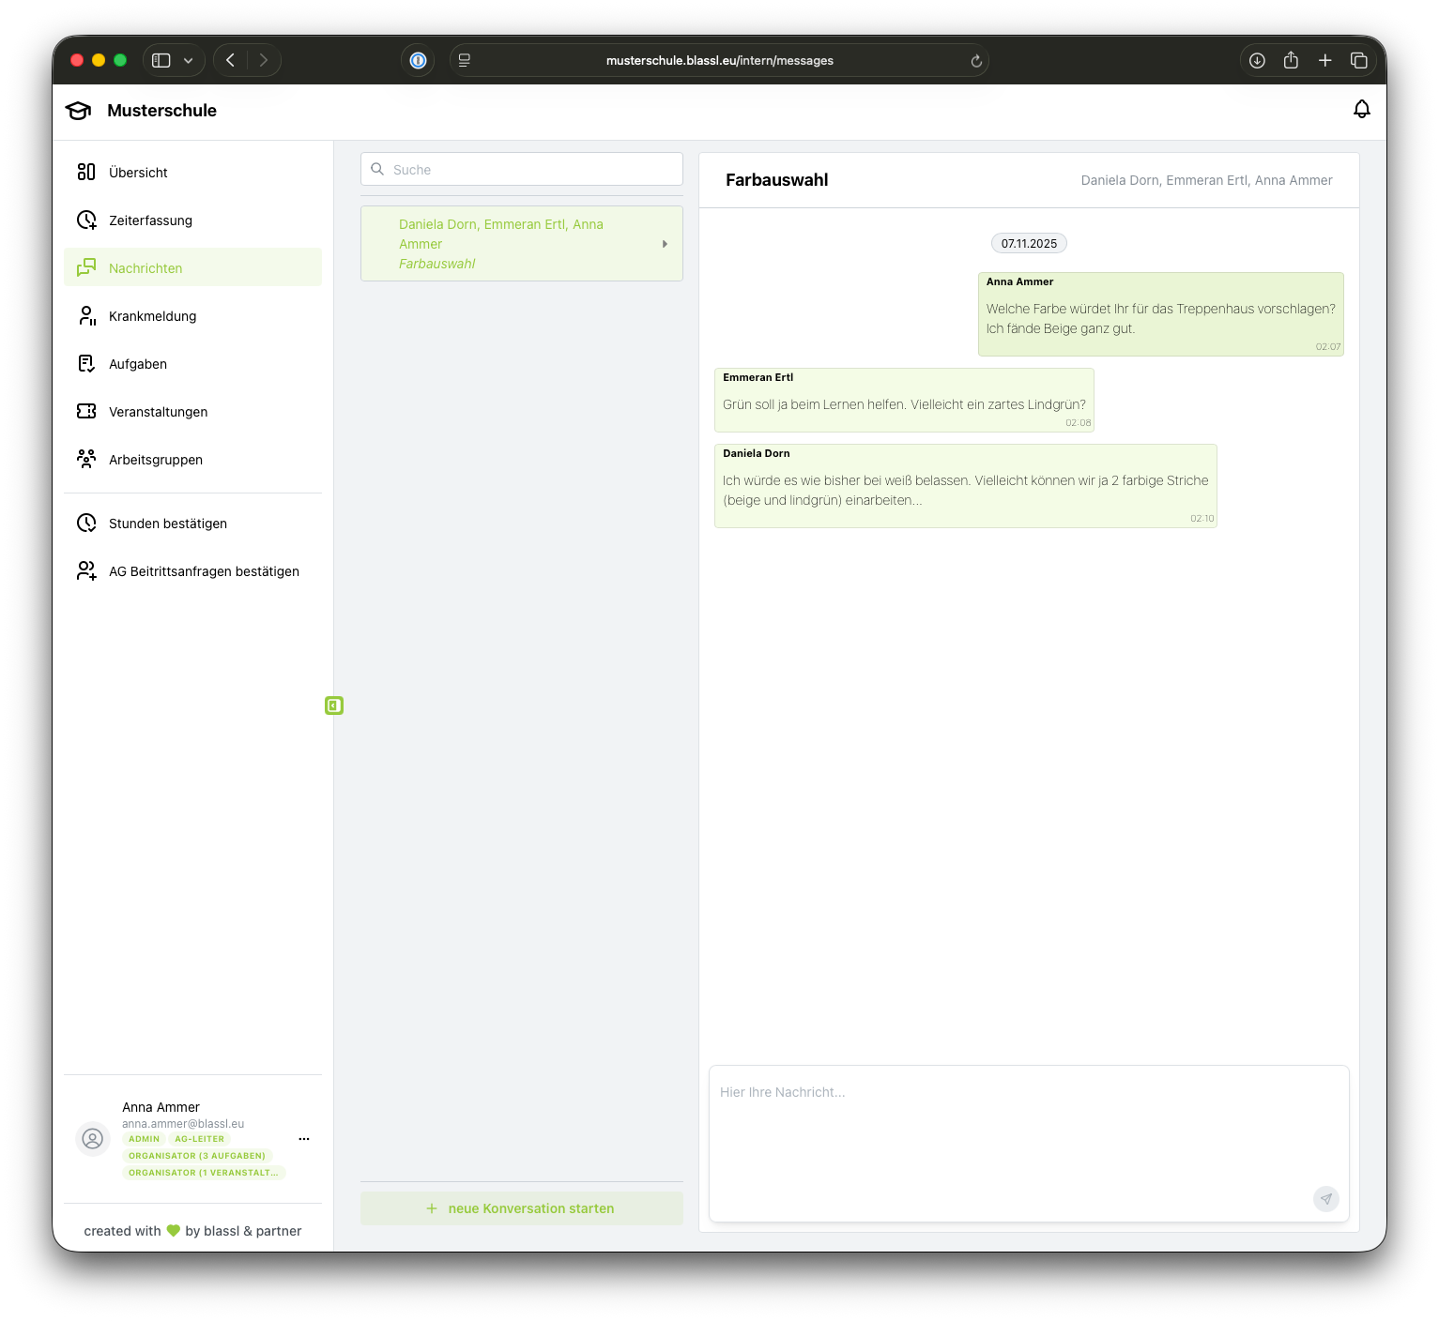Open the user options three-dot menu
Image resolution: width=1439 pixels, height=1321 pixels.
(x=304, y=1139)
